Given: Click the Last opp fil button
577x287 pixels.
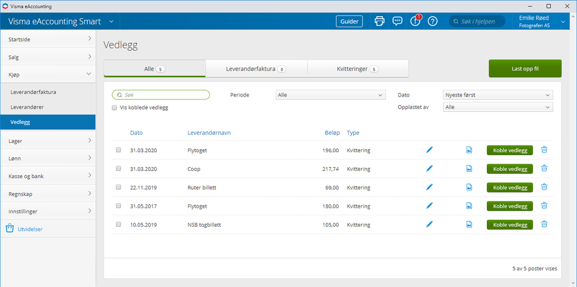Looking at the screenshot, I should tap(525, 68).
